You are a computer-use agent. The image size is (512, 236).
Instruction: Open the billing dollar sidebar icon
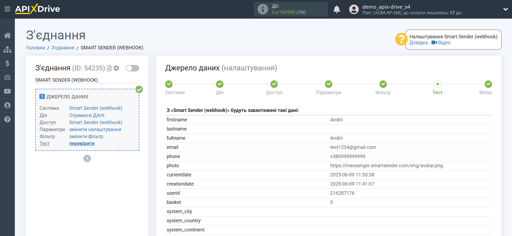7,63
